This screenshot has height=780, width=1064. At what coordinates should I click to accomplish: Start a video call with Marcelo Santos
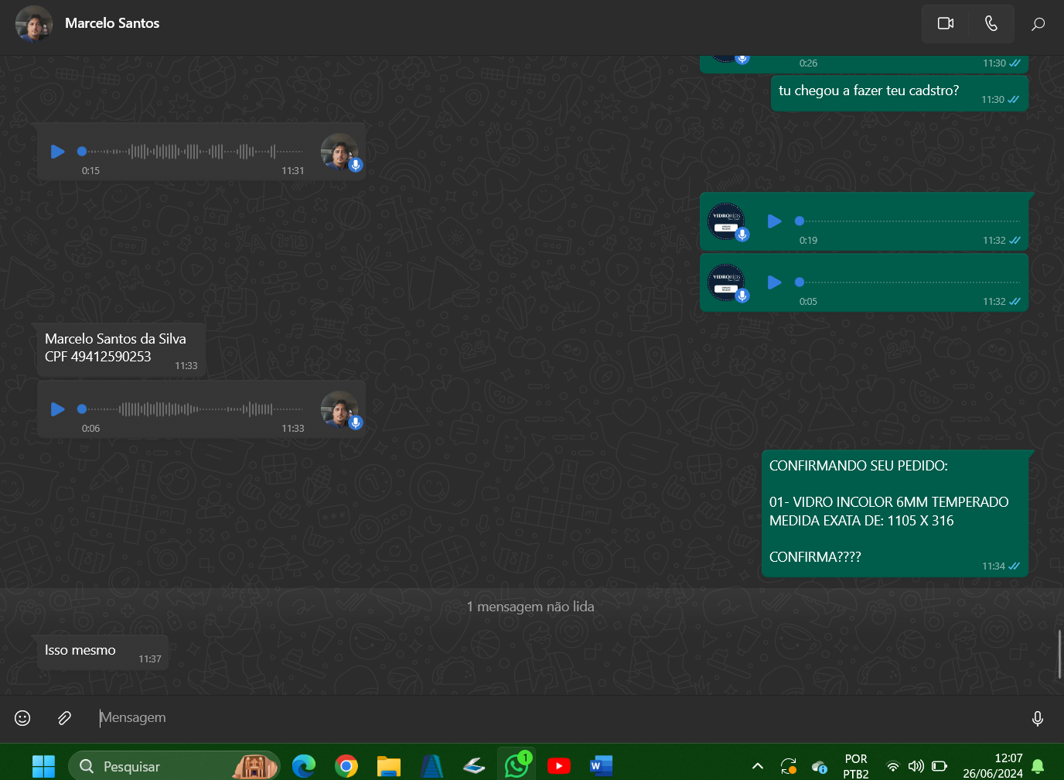coord(945,23)
